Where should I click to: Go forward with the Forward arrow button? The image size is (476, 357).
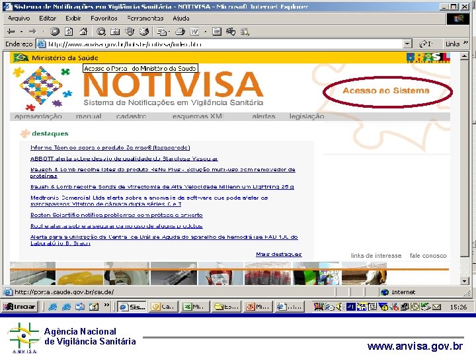(32, 31)
